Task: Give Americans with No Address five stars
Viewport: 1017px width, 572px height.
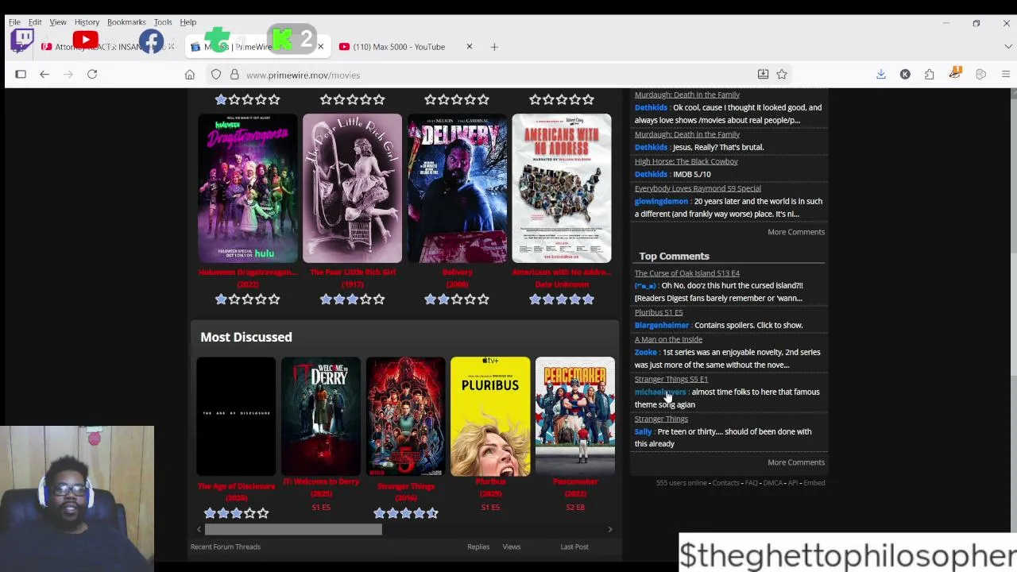Action: pyautogui.click(x=588, y=299)
